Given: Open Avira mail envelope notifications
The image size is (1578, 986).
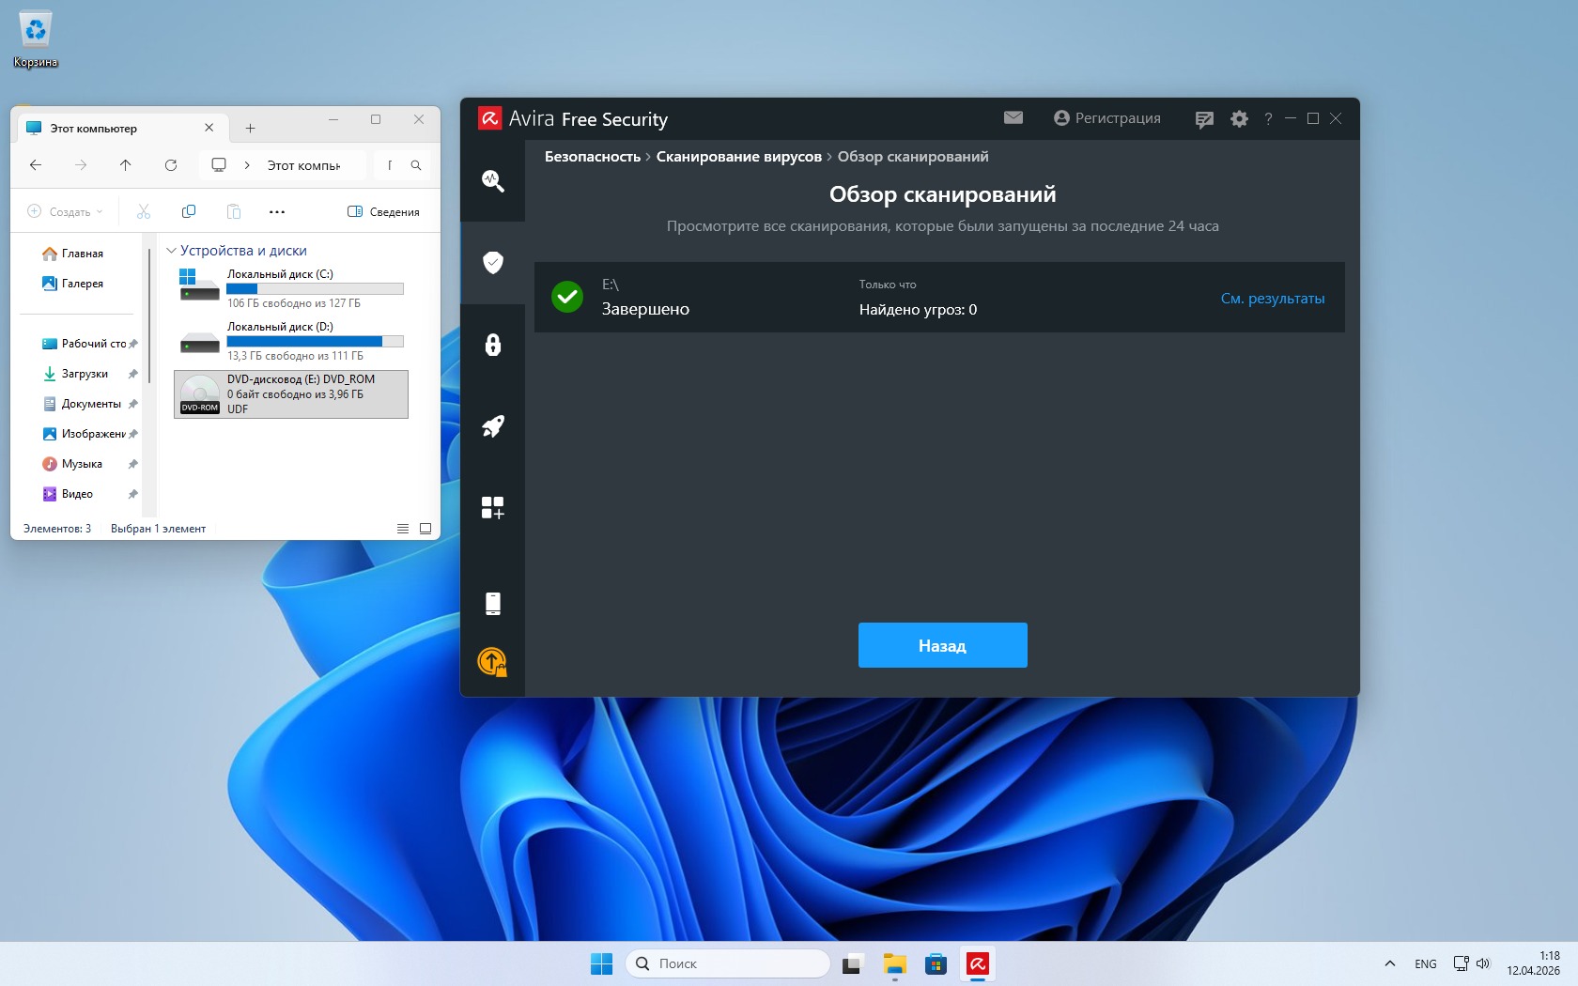Looking at the screenshot, I should tap(1013, 118).
